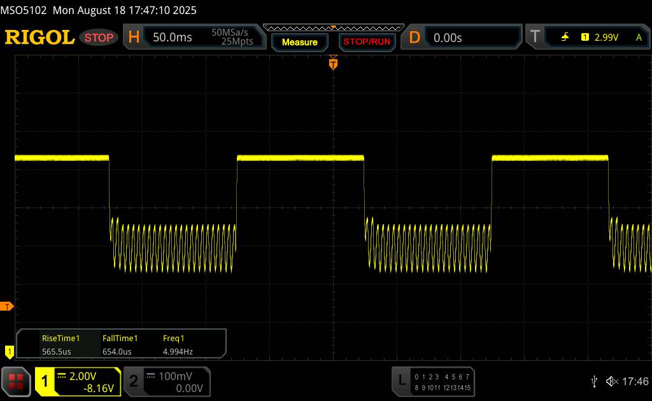Click the orange T trigger level marker
The image size is (652, 401).
[8, 307]
